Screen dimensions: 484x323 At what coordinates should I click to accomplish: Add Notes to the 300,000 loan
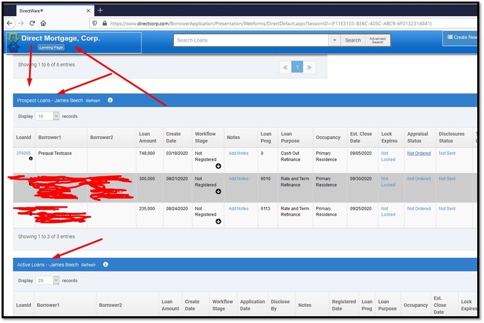(238, 178)
